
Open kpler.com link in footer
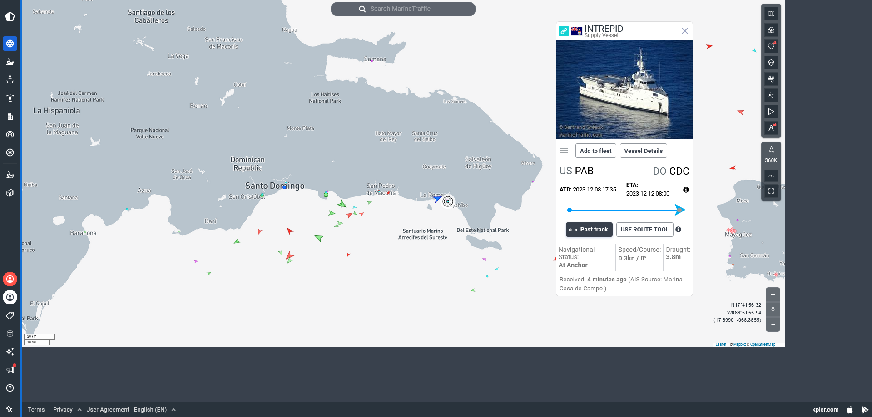825,410
